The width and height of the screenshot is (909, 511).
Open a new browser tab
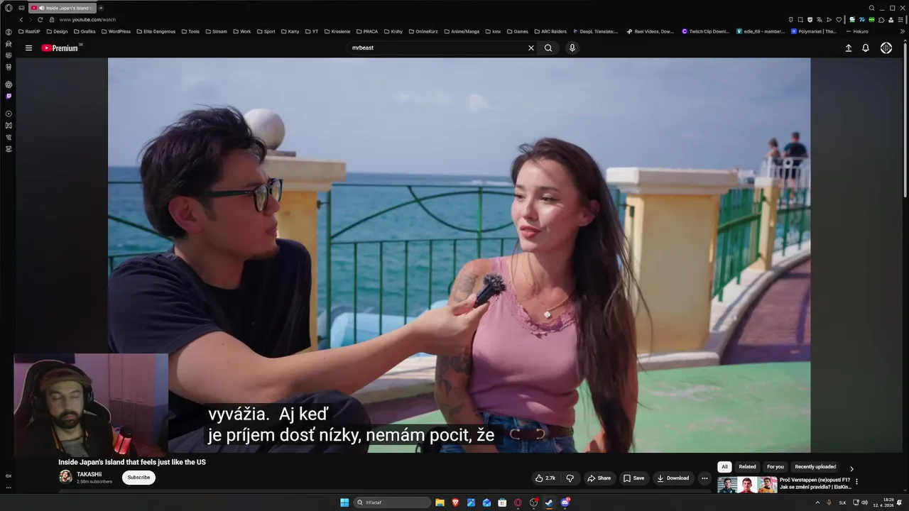[101, 8]
